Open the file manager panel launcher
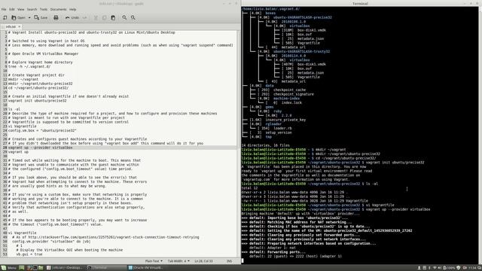The width and height of the screenshot is (482, 271). (x=41, y=268)
